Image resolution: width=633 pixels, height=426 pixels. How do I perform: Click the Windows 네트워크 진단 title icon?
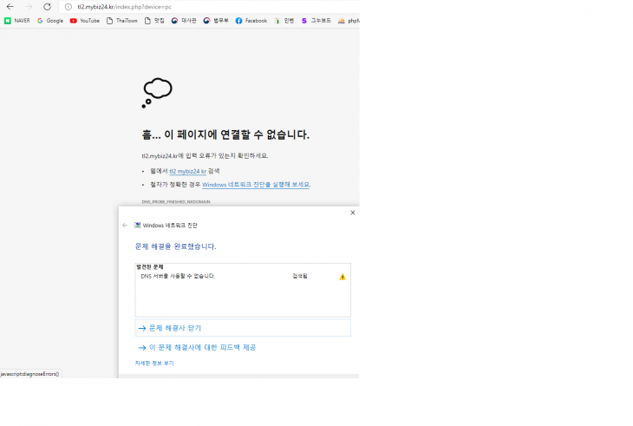tap(137, 226)
